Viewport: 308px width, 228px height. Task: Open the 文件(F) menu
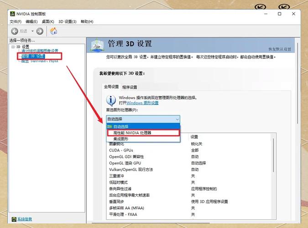point(16,21)
